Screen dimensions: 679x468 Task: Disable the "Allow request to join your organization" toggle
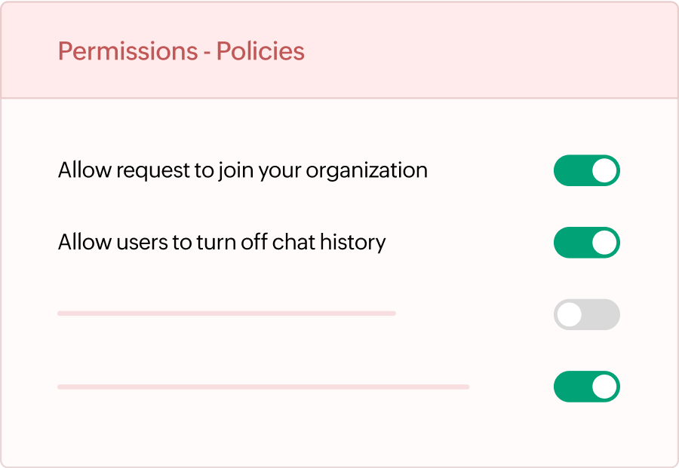(x=586, y=170)
